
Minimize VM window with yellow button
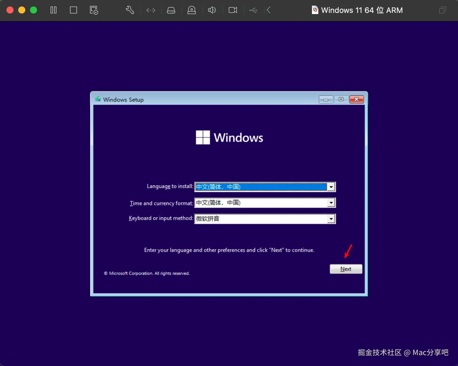click(22, 10)
